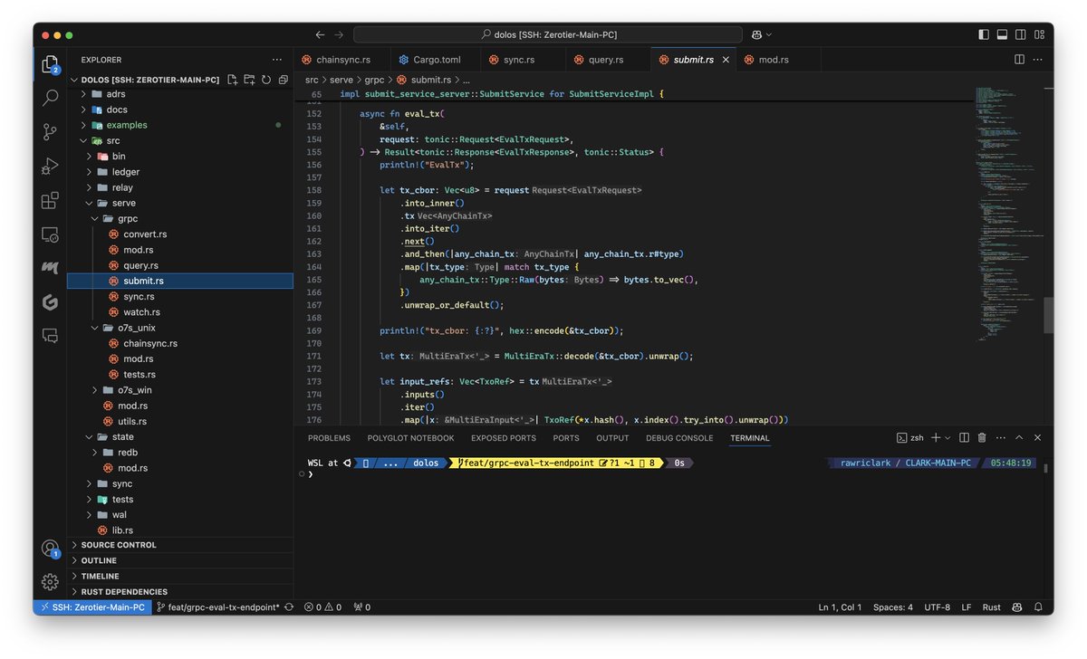Switch to the chainsync.rs tab
Image resolution: width=1087 pixels, height=659 pixels.
[x=342, y=60]
